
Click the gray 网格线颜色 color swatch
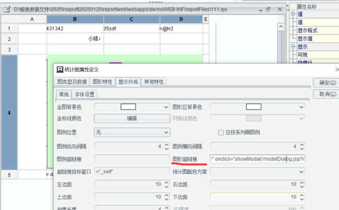254,118
